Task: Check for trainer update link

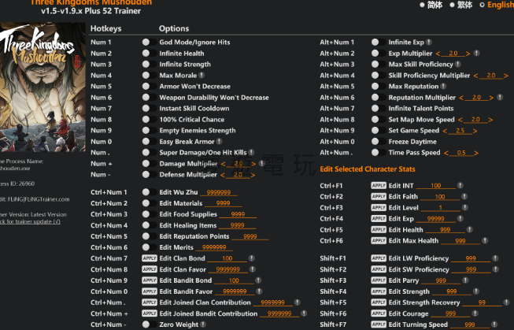Action: click(x=31, y=221)
